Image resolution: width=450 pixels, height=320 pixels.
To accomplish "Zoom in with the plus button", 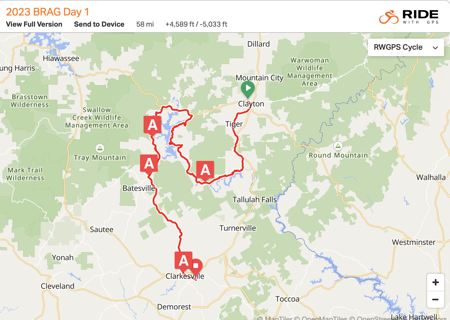I will tap(436, 282).
